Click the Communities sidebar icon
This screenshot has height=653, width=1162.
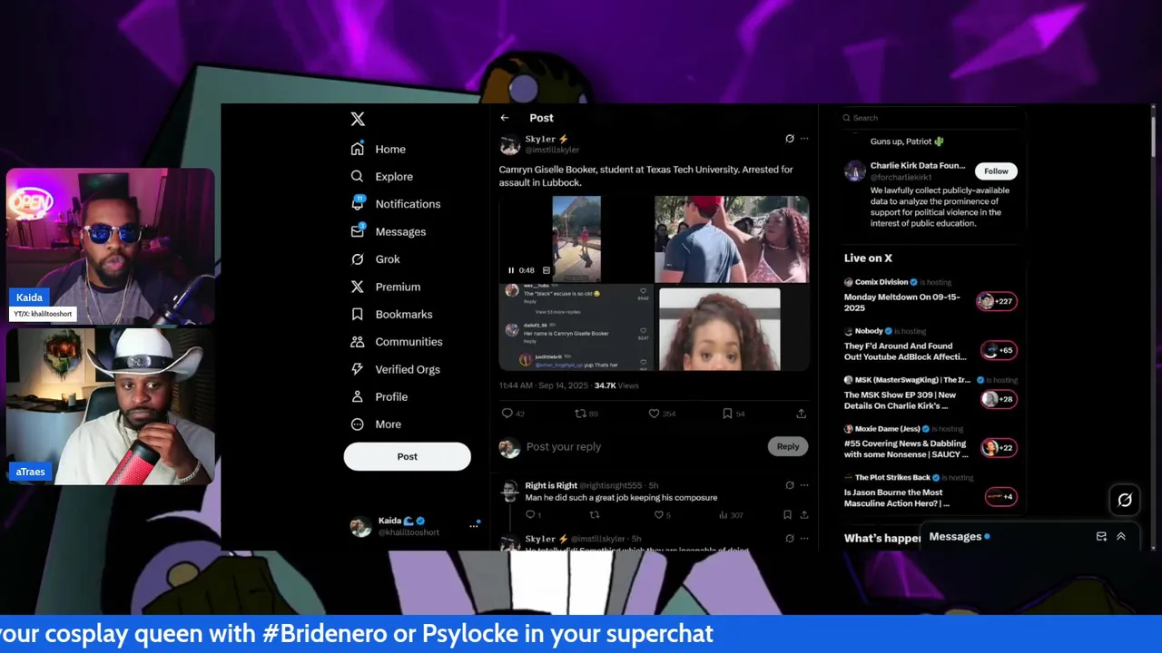tap(358, 342)
